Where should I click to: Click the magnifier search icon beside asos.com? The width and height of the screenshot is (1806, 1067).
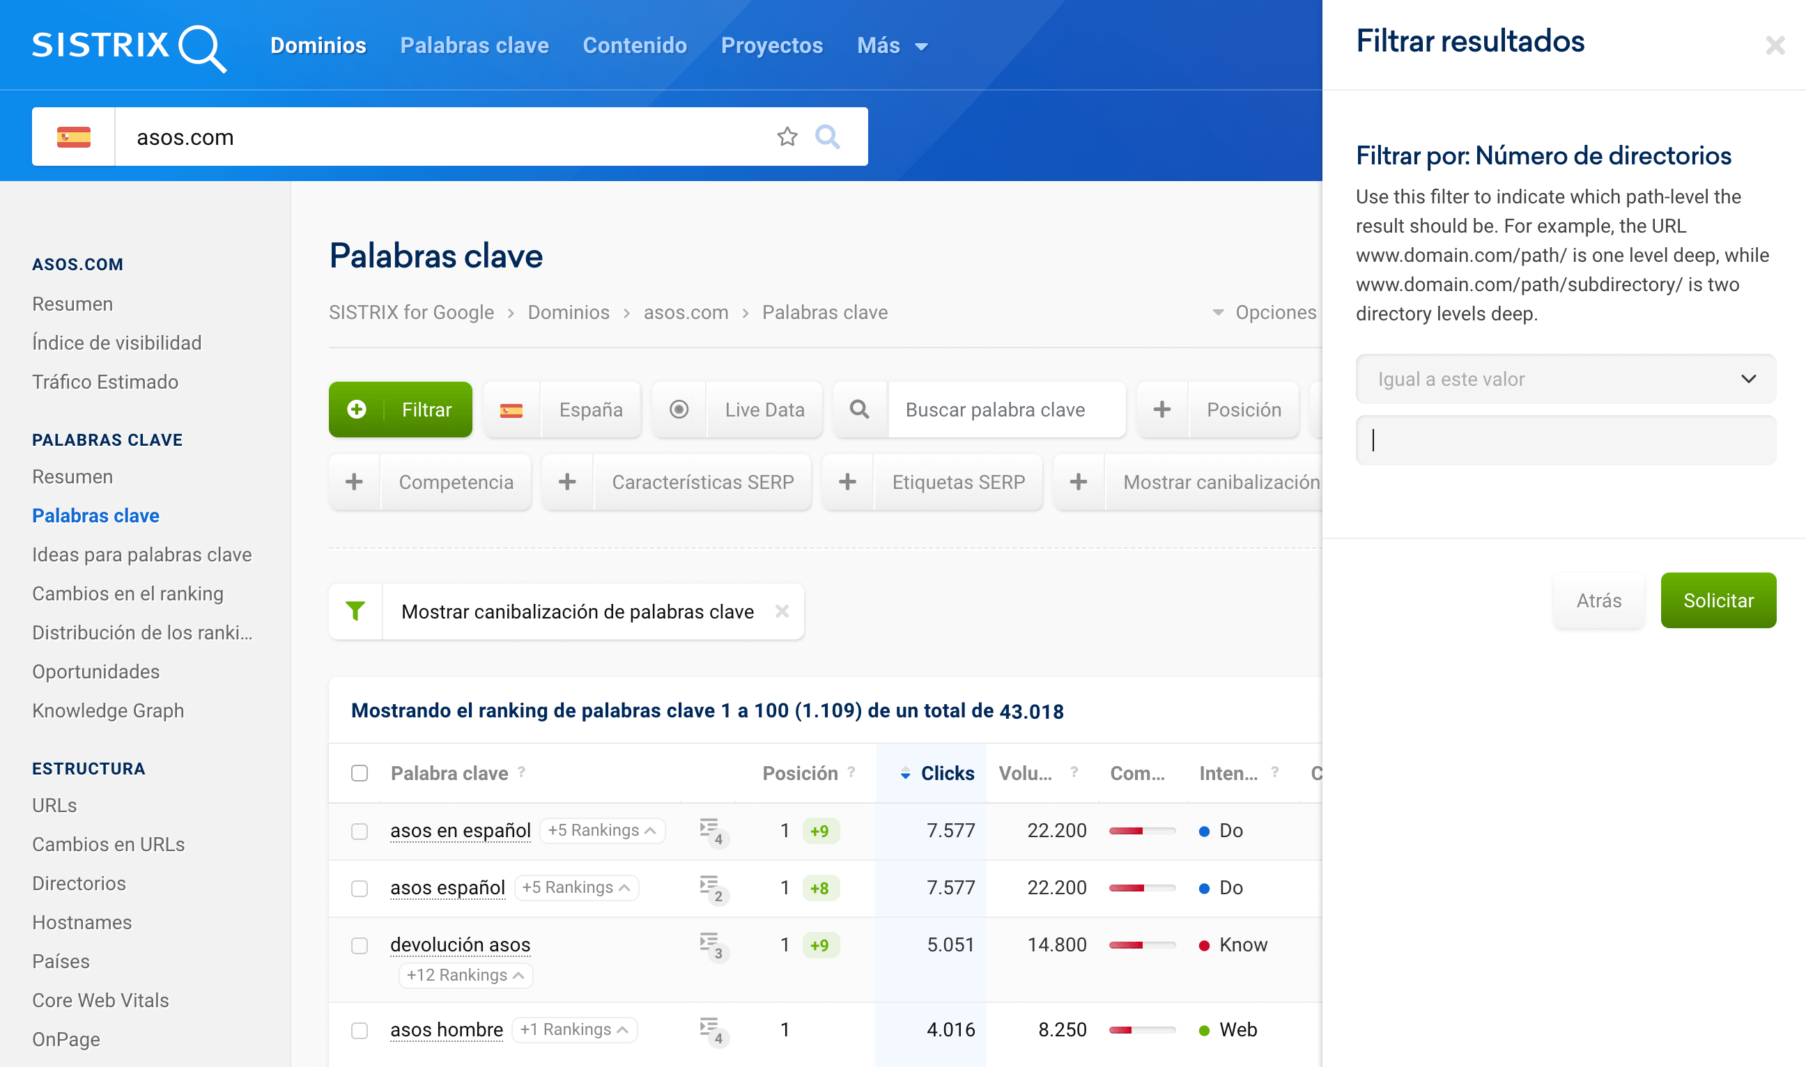827,137
